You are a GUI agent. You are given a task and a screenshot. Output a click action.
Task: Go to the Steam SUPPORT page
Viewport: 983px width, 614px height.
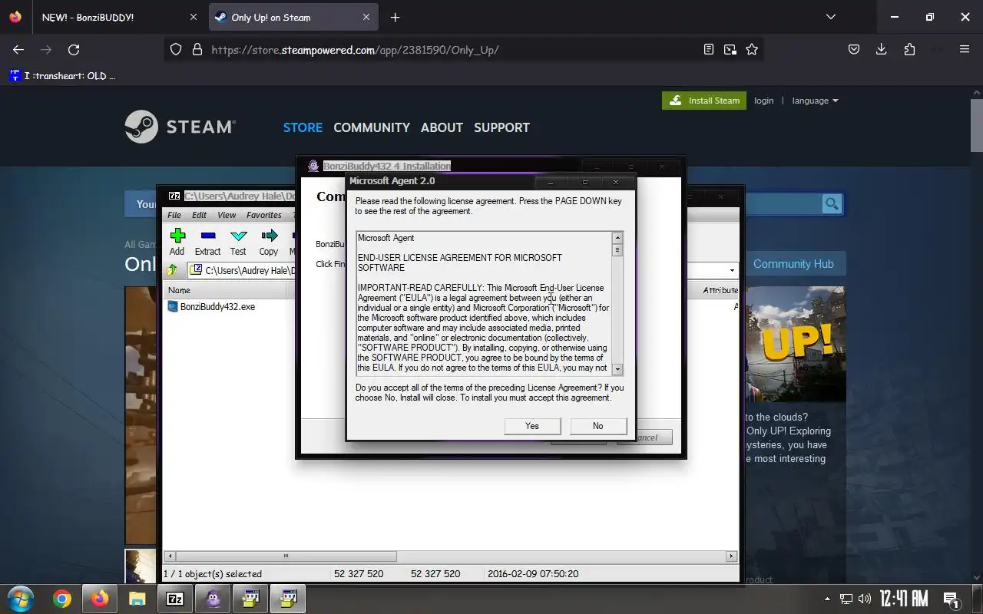click(501, 127)
